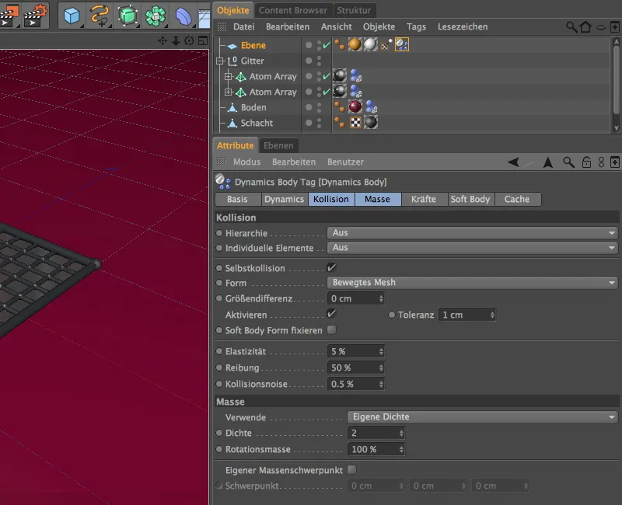Click the Reibung value field
622x505 pixels.
(x=355, y=367)
